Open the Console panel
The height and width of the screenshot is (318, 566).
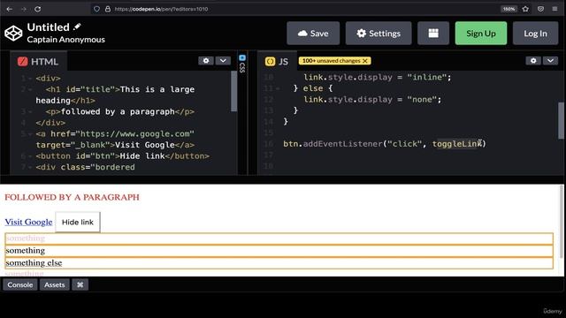[x=20, y=284]
